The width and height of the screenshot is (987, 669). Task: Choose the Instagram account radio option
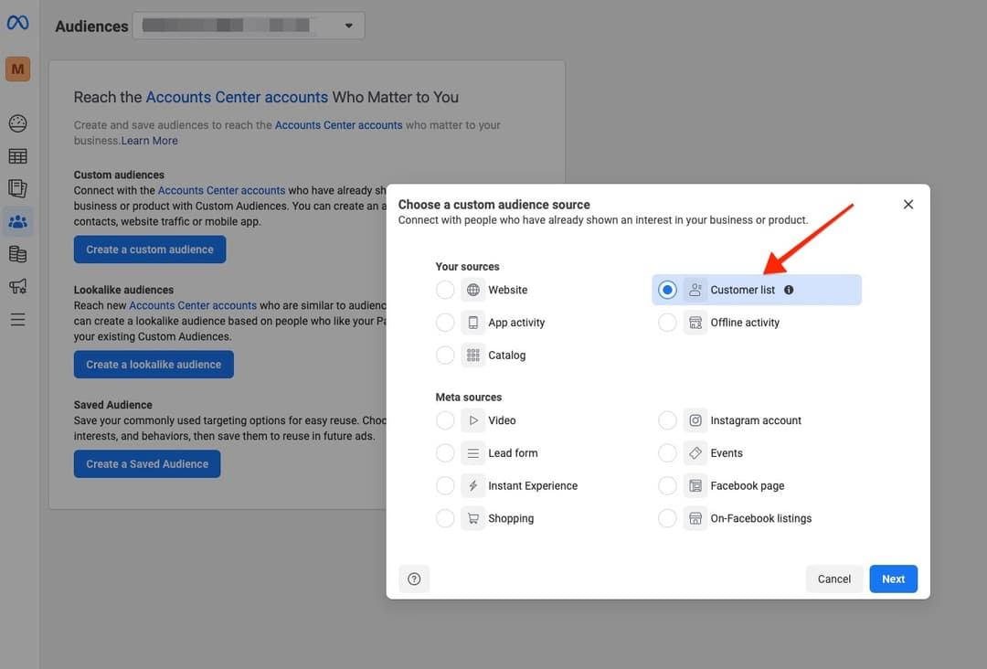(668, 420)
